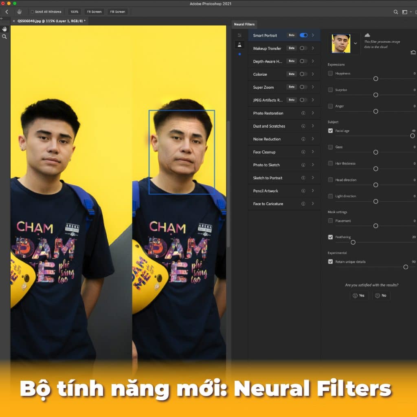Click the reset undo arrow icon
This screenshot has height=417, width=417.
pos(413,52)
